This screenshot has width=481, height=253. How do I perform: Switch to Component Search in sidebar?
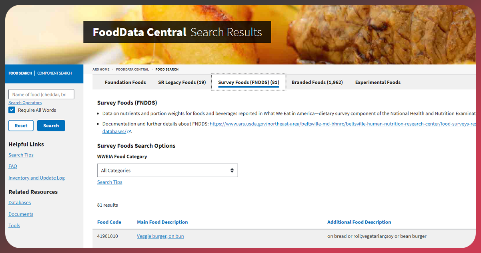54,73
